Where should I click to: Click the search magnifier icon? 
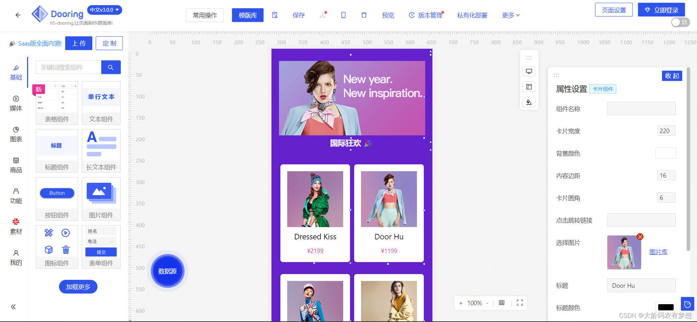pyautogui.click(x=111, y=67)
